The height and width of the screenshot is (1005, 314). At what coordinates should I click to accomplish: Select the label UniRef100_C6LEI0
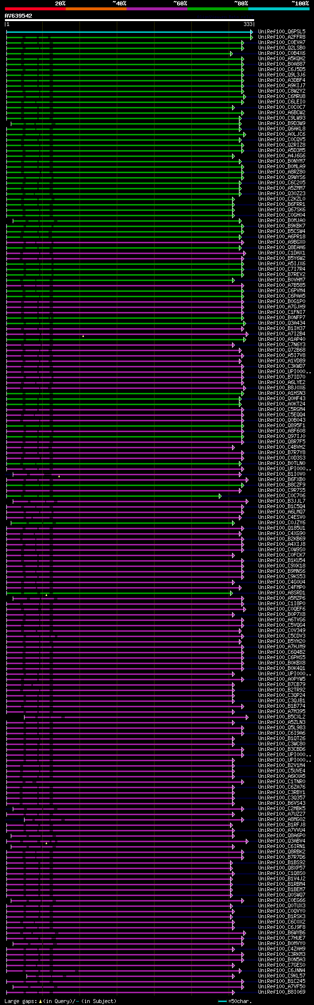click(282, 102)
